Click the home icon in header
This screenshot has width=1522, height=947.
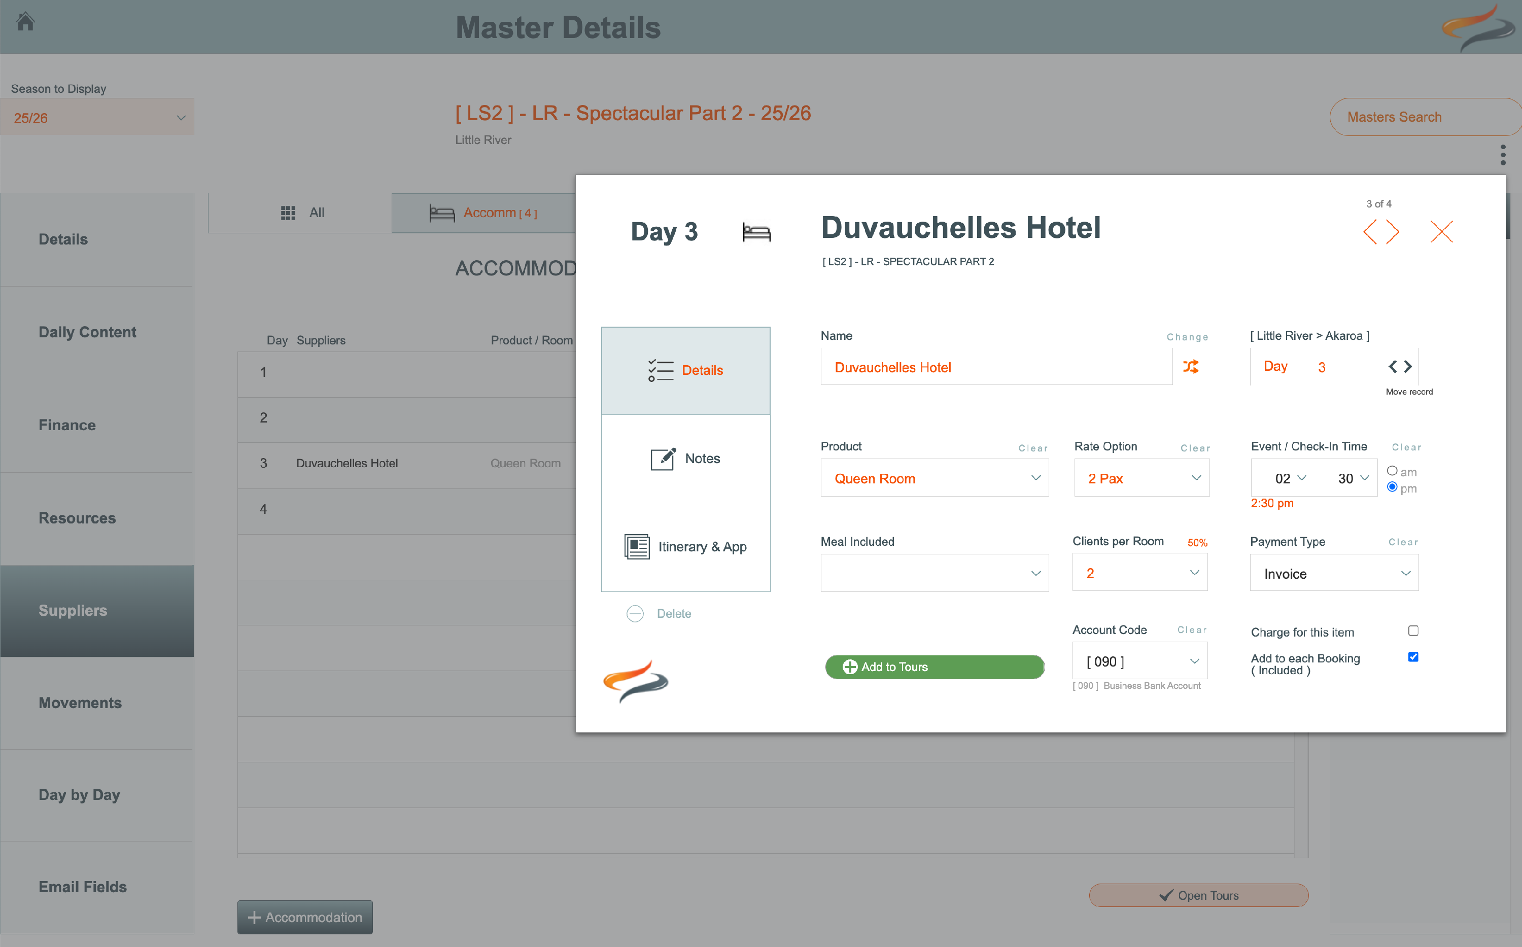click(x=25, y=22)
